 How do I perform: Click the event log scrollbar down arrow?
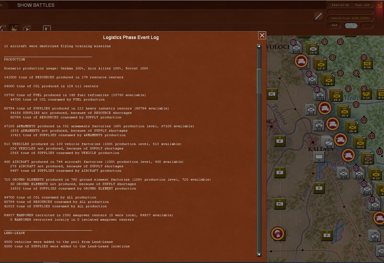[259, 254]
